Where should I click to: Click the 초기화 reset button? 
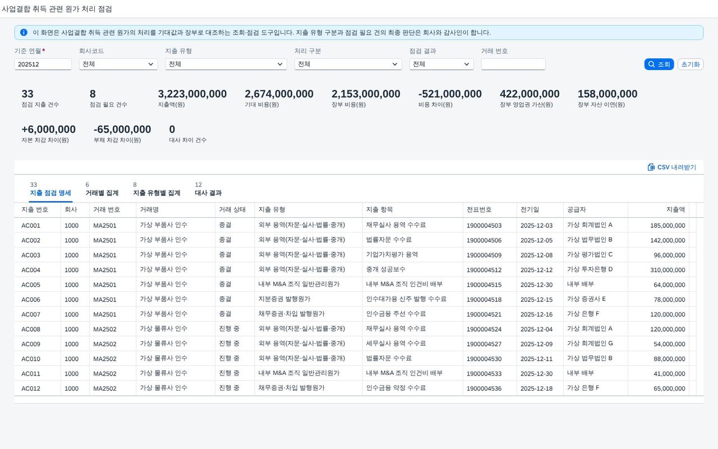click(691, 65)
